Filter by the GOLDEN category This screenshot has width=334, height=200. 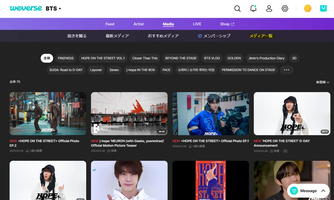click(x=234, y=58)
